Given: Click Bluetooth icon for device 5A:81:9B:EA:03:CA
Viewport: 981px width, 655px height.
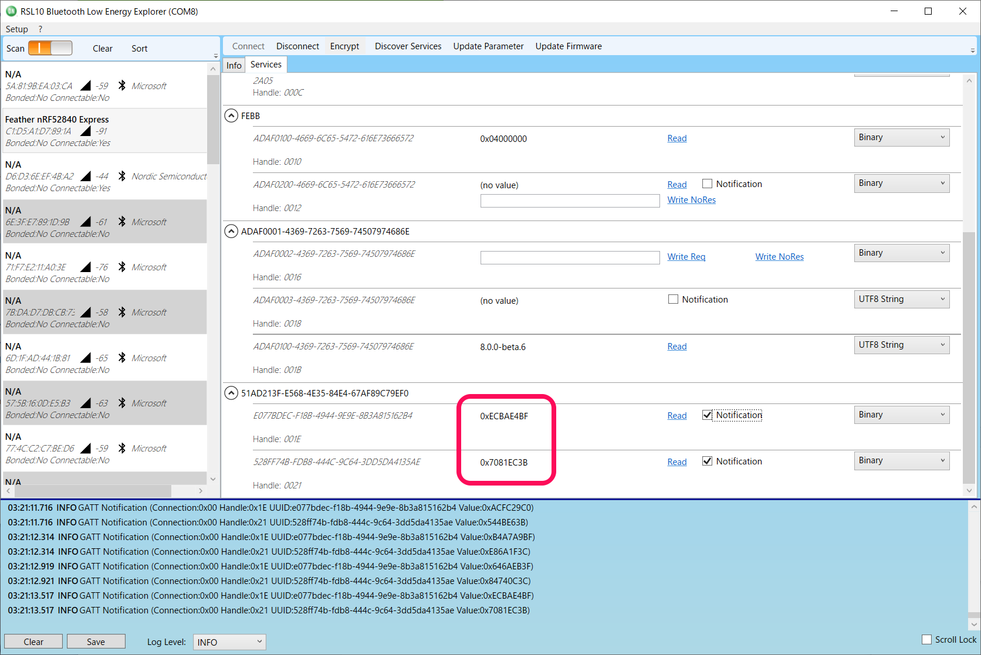Looking at the screenshot, I should click(x=122, y=86).
